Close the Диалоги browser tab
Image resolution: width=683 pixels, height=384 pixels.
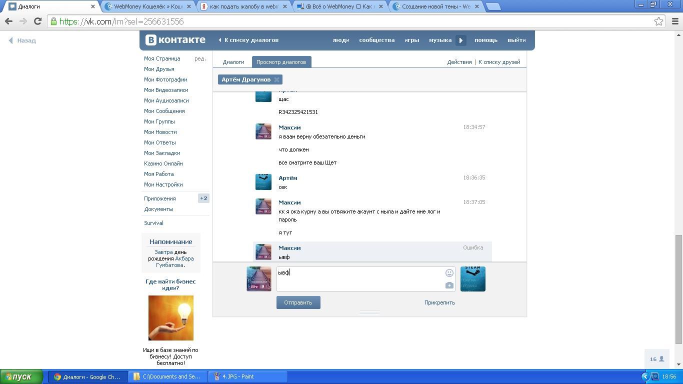(x=92, y=6)
